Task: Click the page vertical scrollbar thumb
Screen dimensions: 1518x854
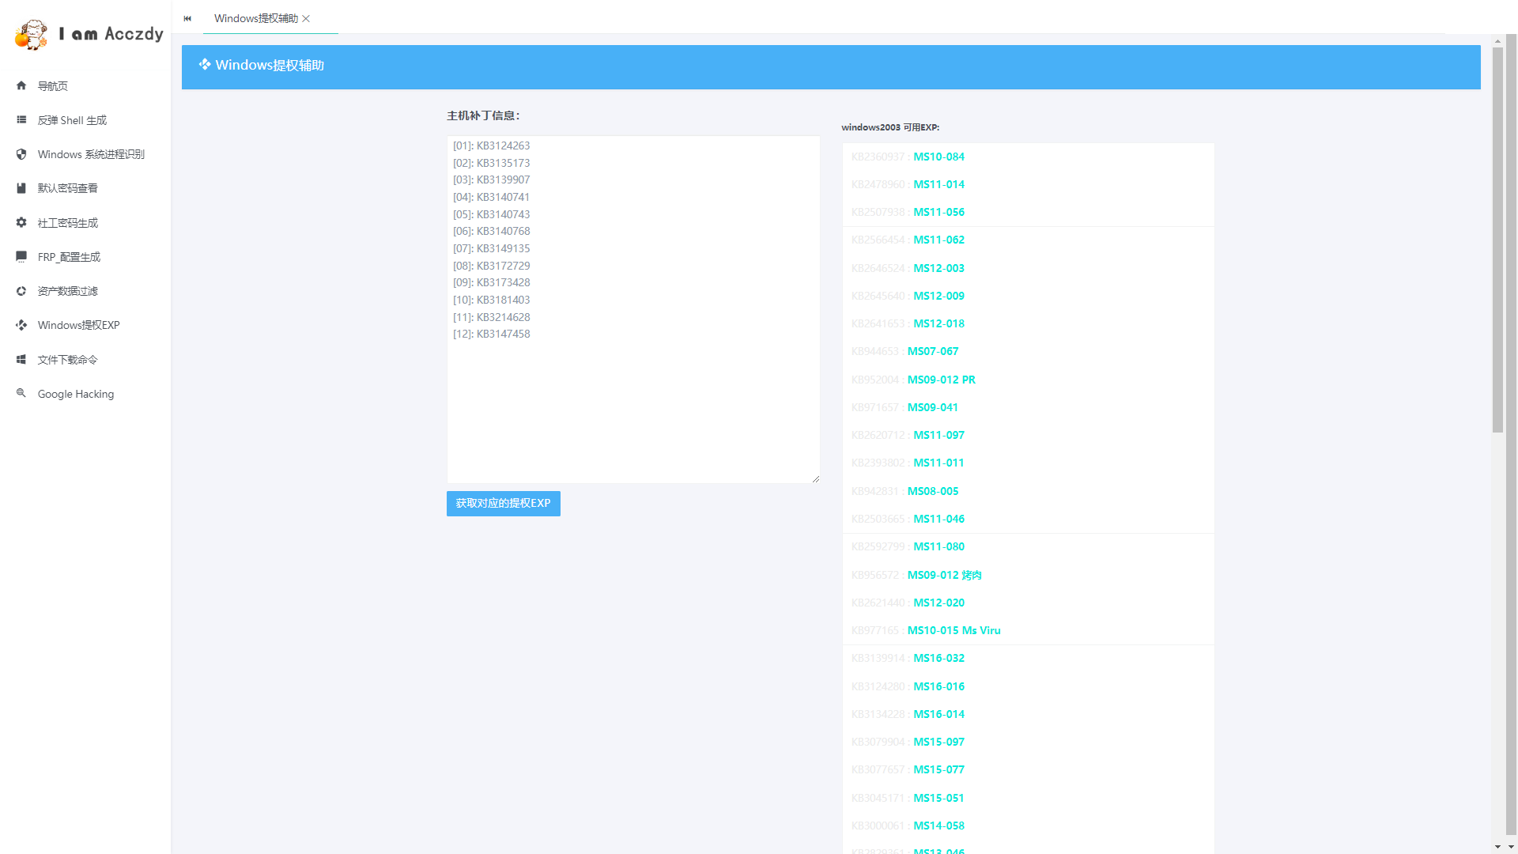Action: pyautogui.click(x=1497, y=240)
